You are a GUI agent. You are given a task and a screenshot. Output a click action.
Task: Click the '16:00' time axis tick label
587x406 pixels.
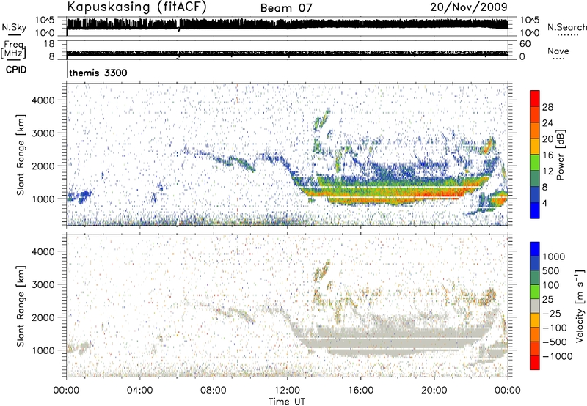(x=360, y=391)
